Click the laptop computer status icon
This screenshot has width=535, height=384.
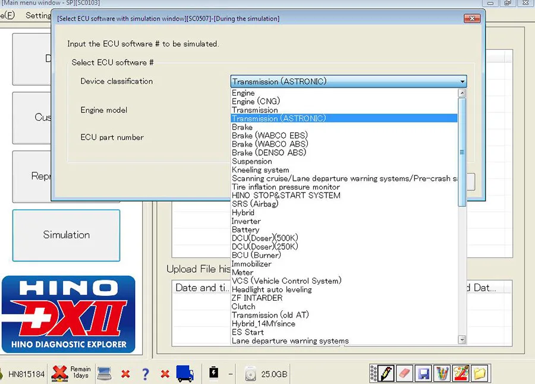[104, 374]
